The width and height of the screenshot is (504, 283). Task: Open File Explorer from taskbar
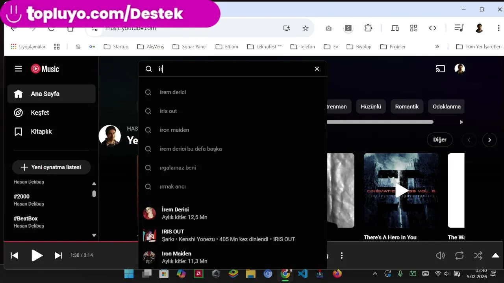[x=250, y=274]
